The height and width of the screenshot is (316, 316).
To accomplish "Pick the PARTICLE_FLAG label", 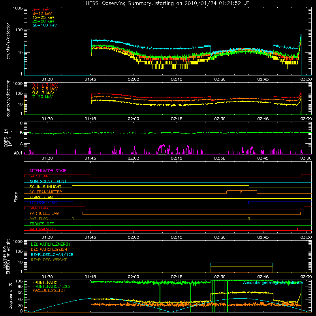I will [44, 213].
